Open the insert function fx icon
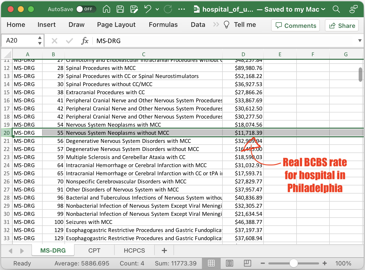 click(x=85, y=41)
